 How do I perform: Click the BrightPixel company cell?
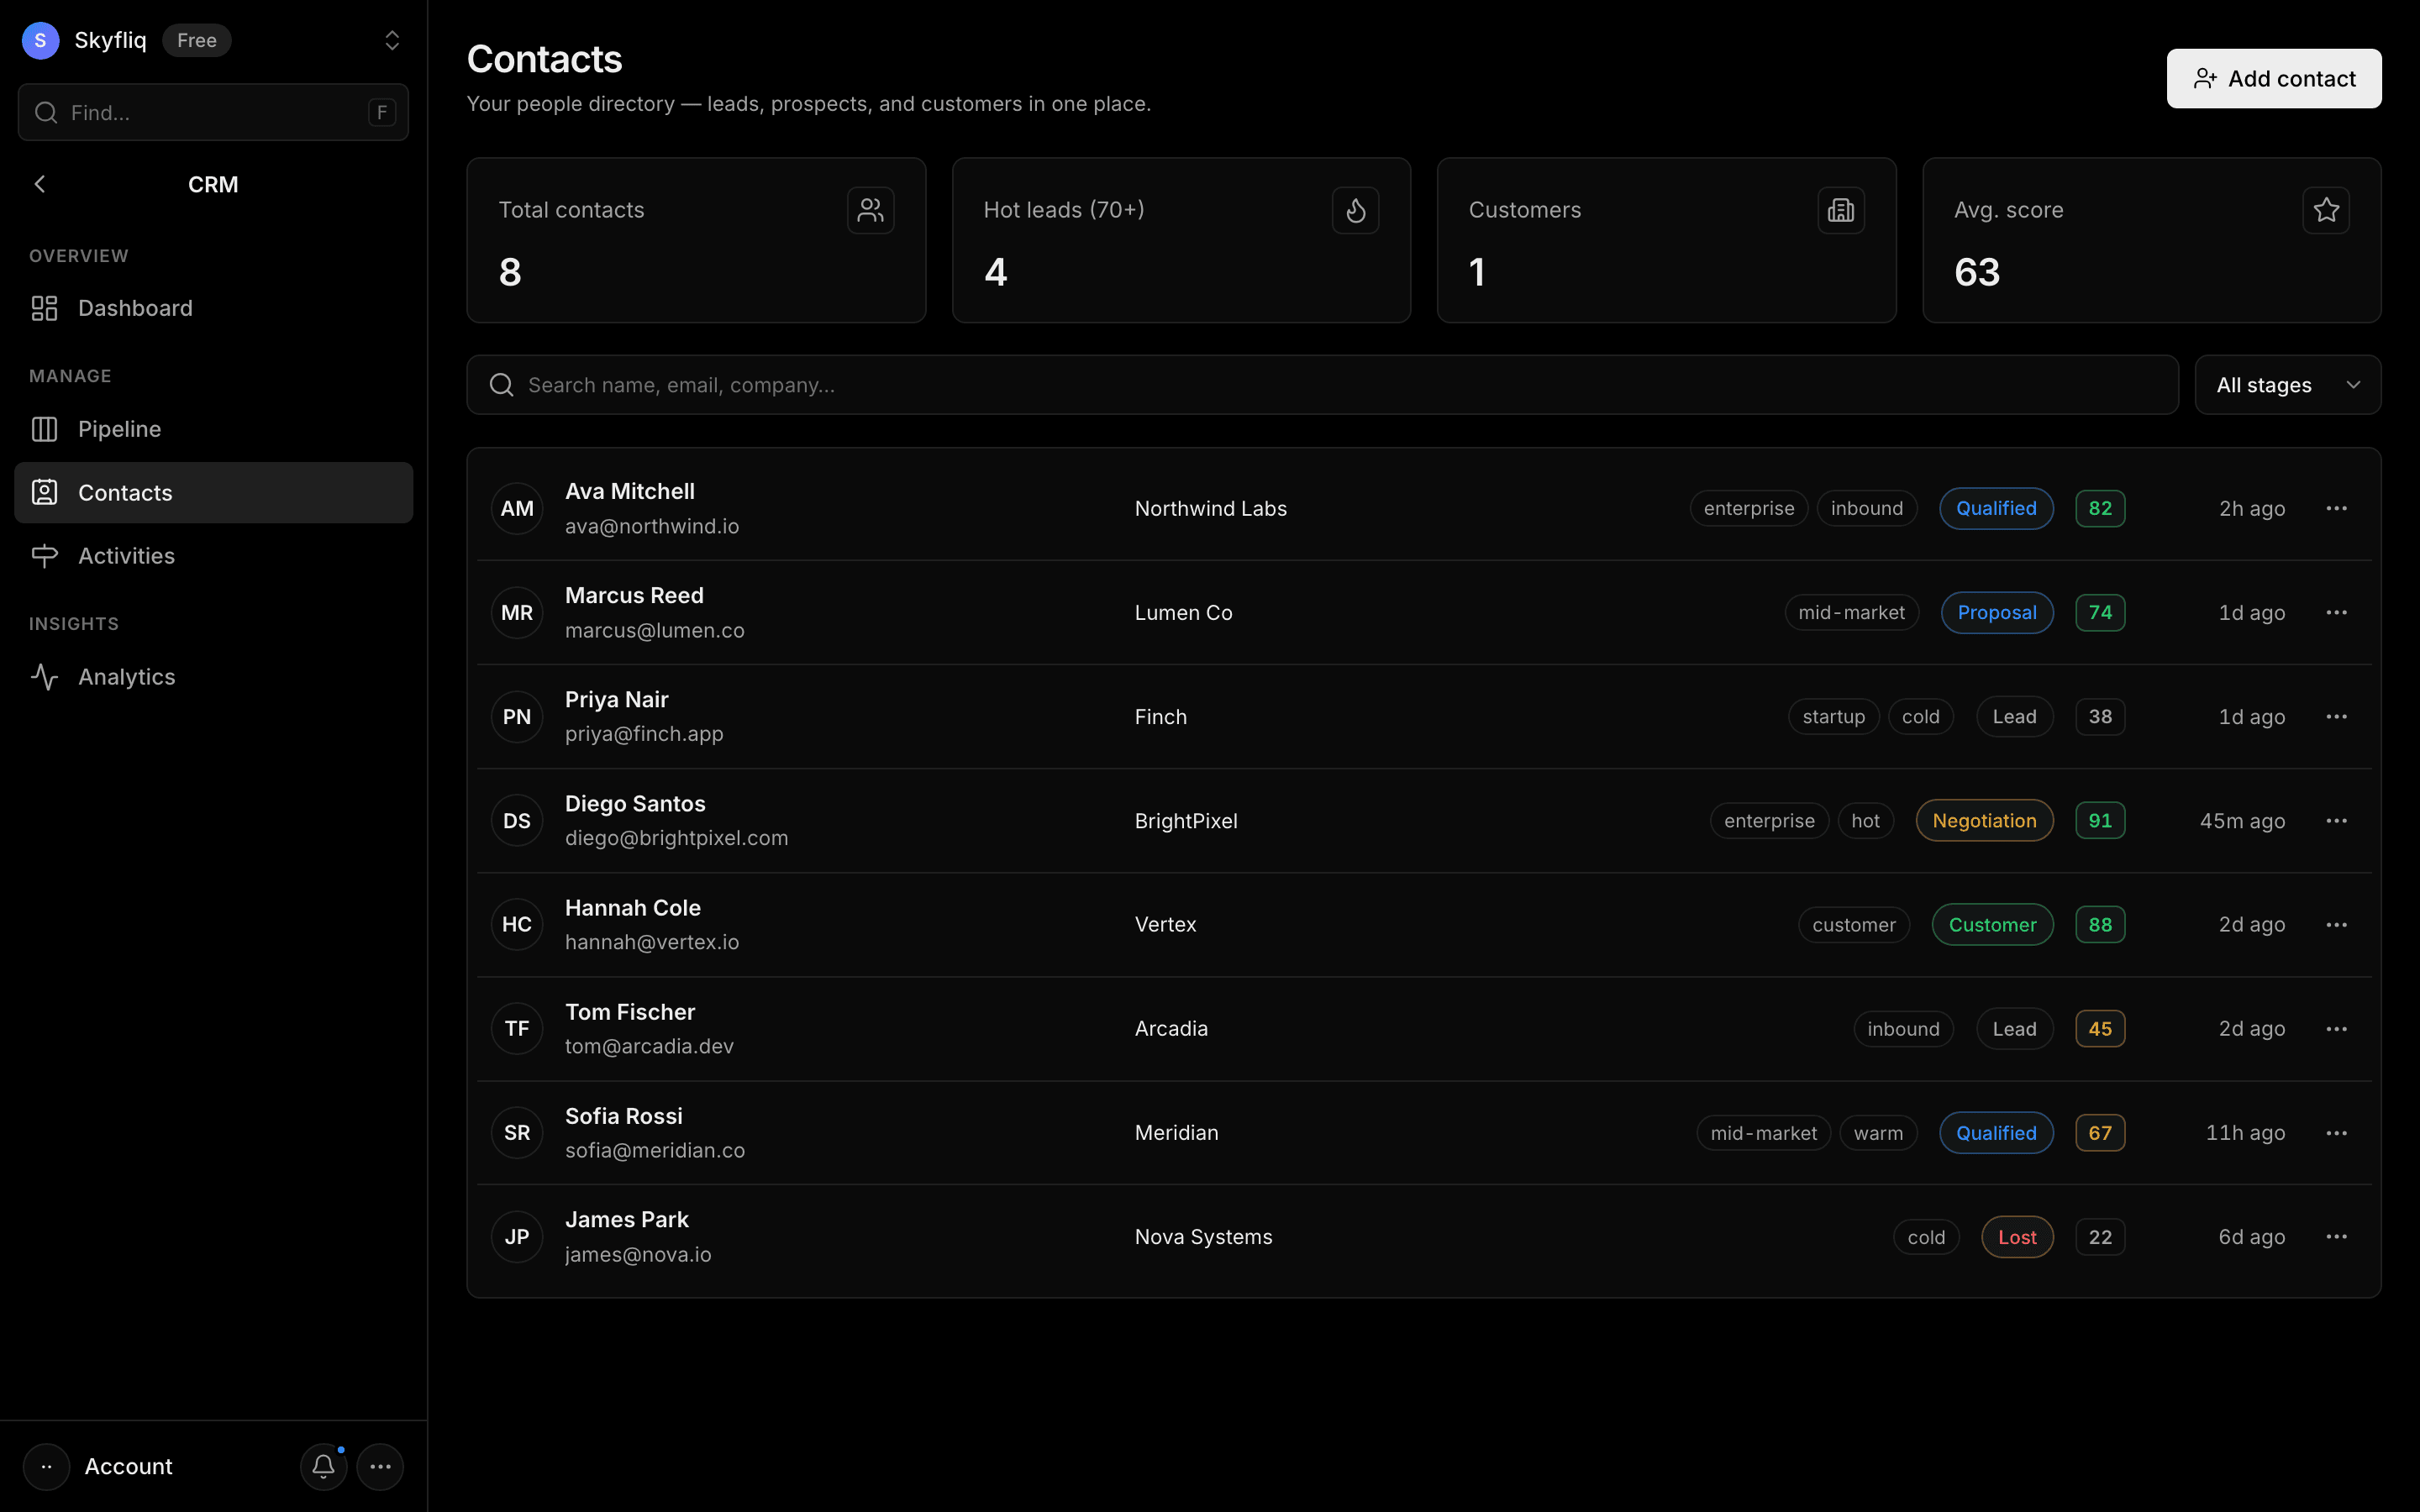tap(1186, 821)
